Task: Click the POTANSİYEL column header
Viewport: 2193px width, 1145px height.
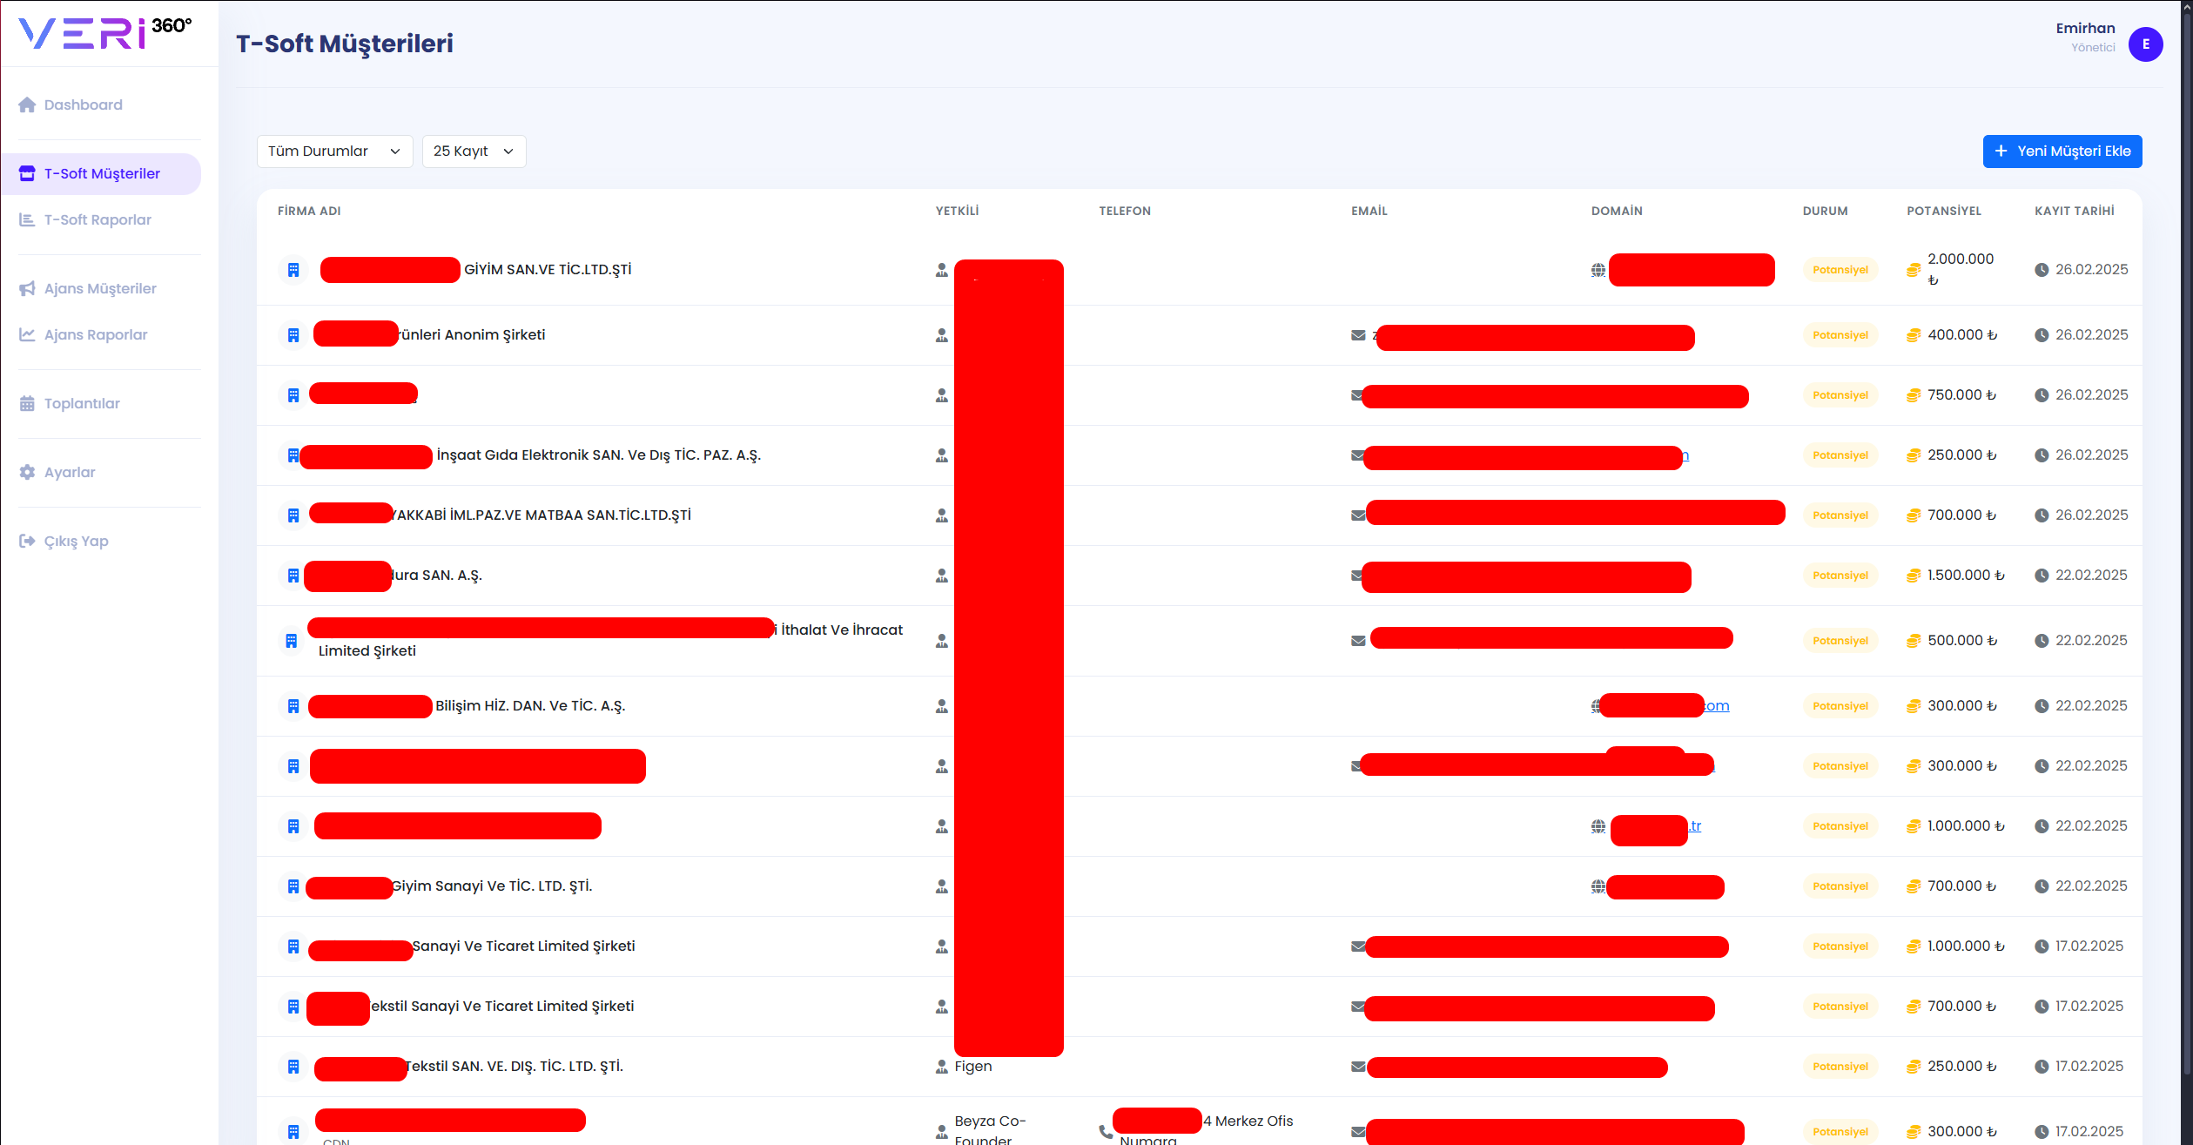Action: (x=1944, y=211)
